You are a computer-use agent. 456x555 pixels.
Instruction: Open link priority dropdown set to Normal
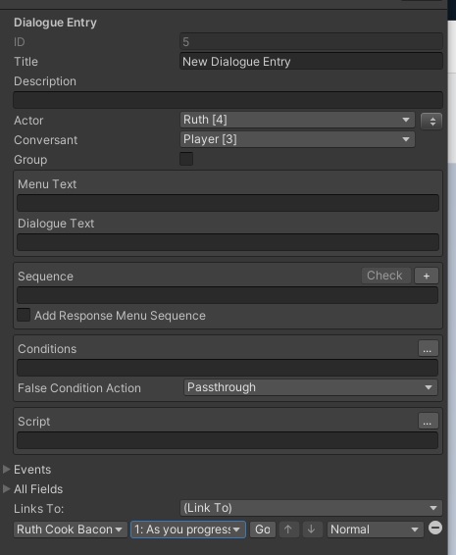pos(376,530)
